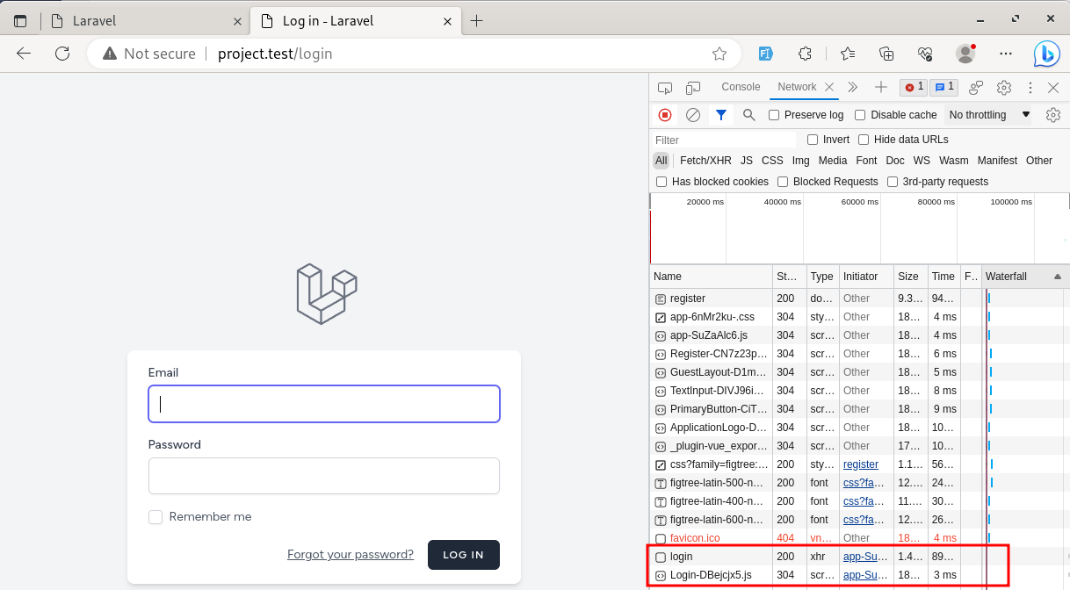Enable the Preserve log checkbox
Screen dimensions: 1070x590
tap(774, 115)
